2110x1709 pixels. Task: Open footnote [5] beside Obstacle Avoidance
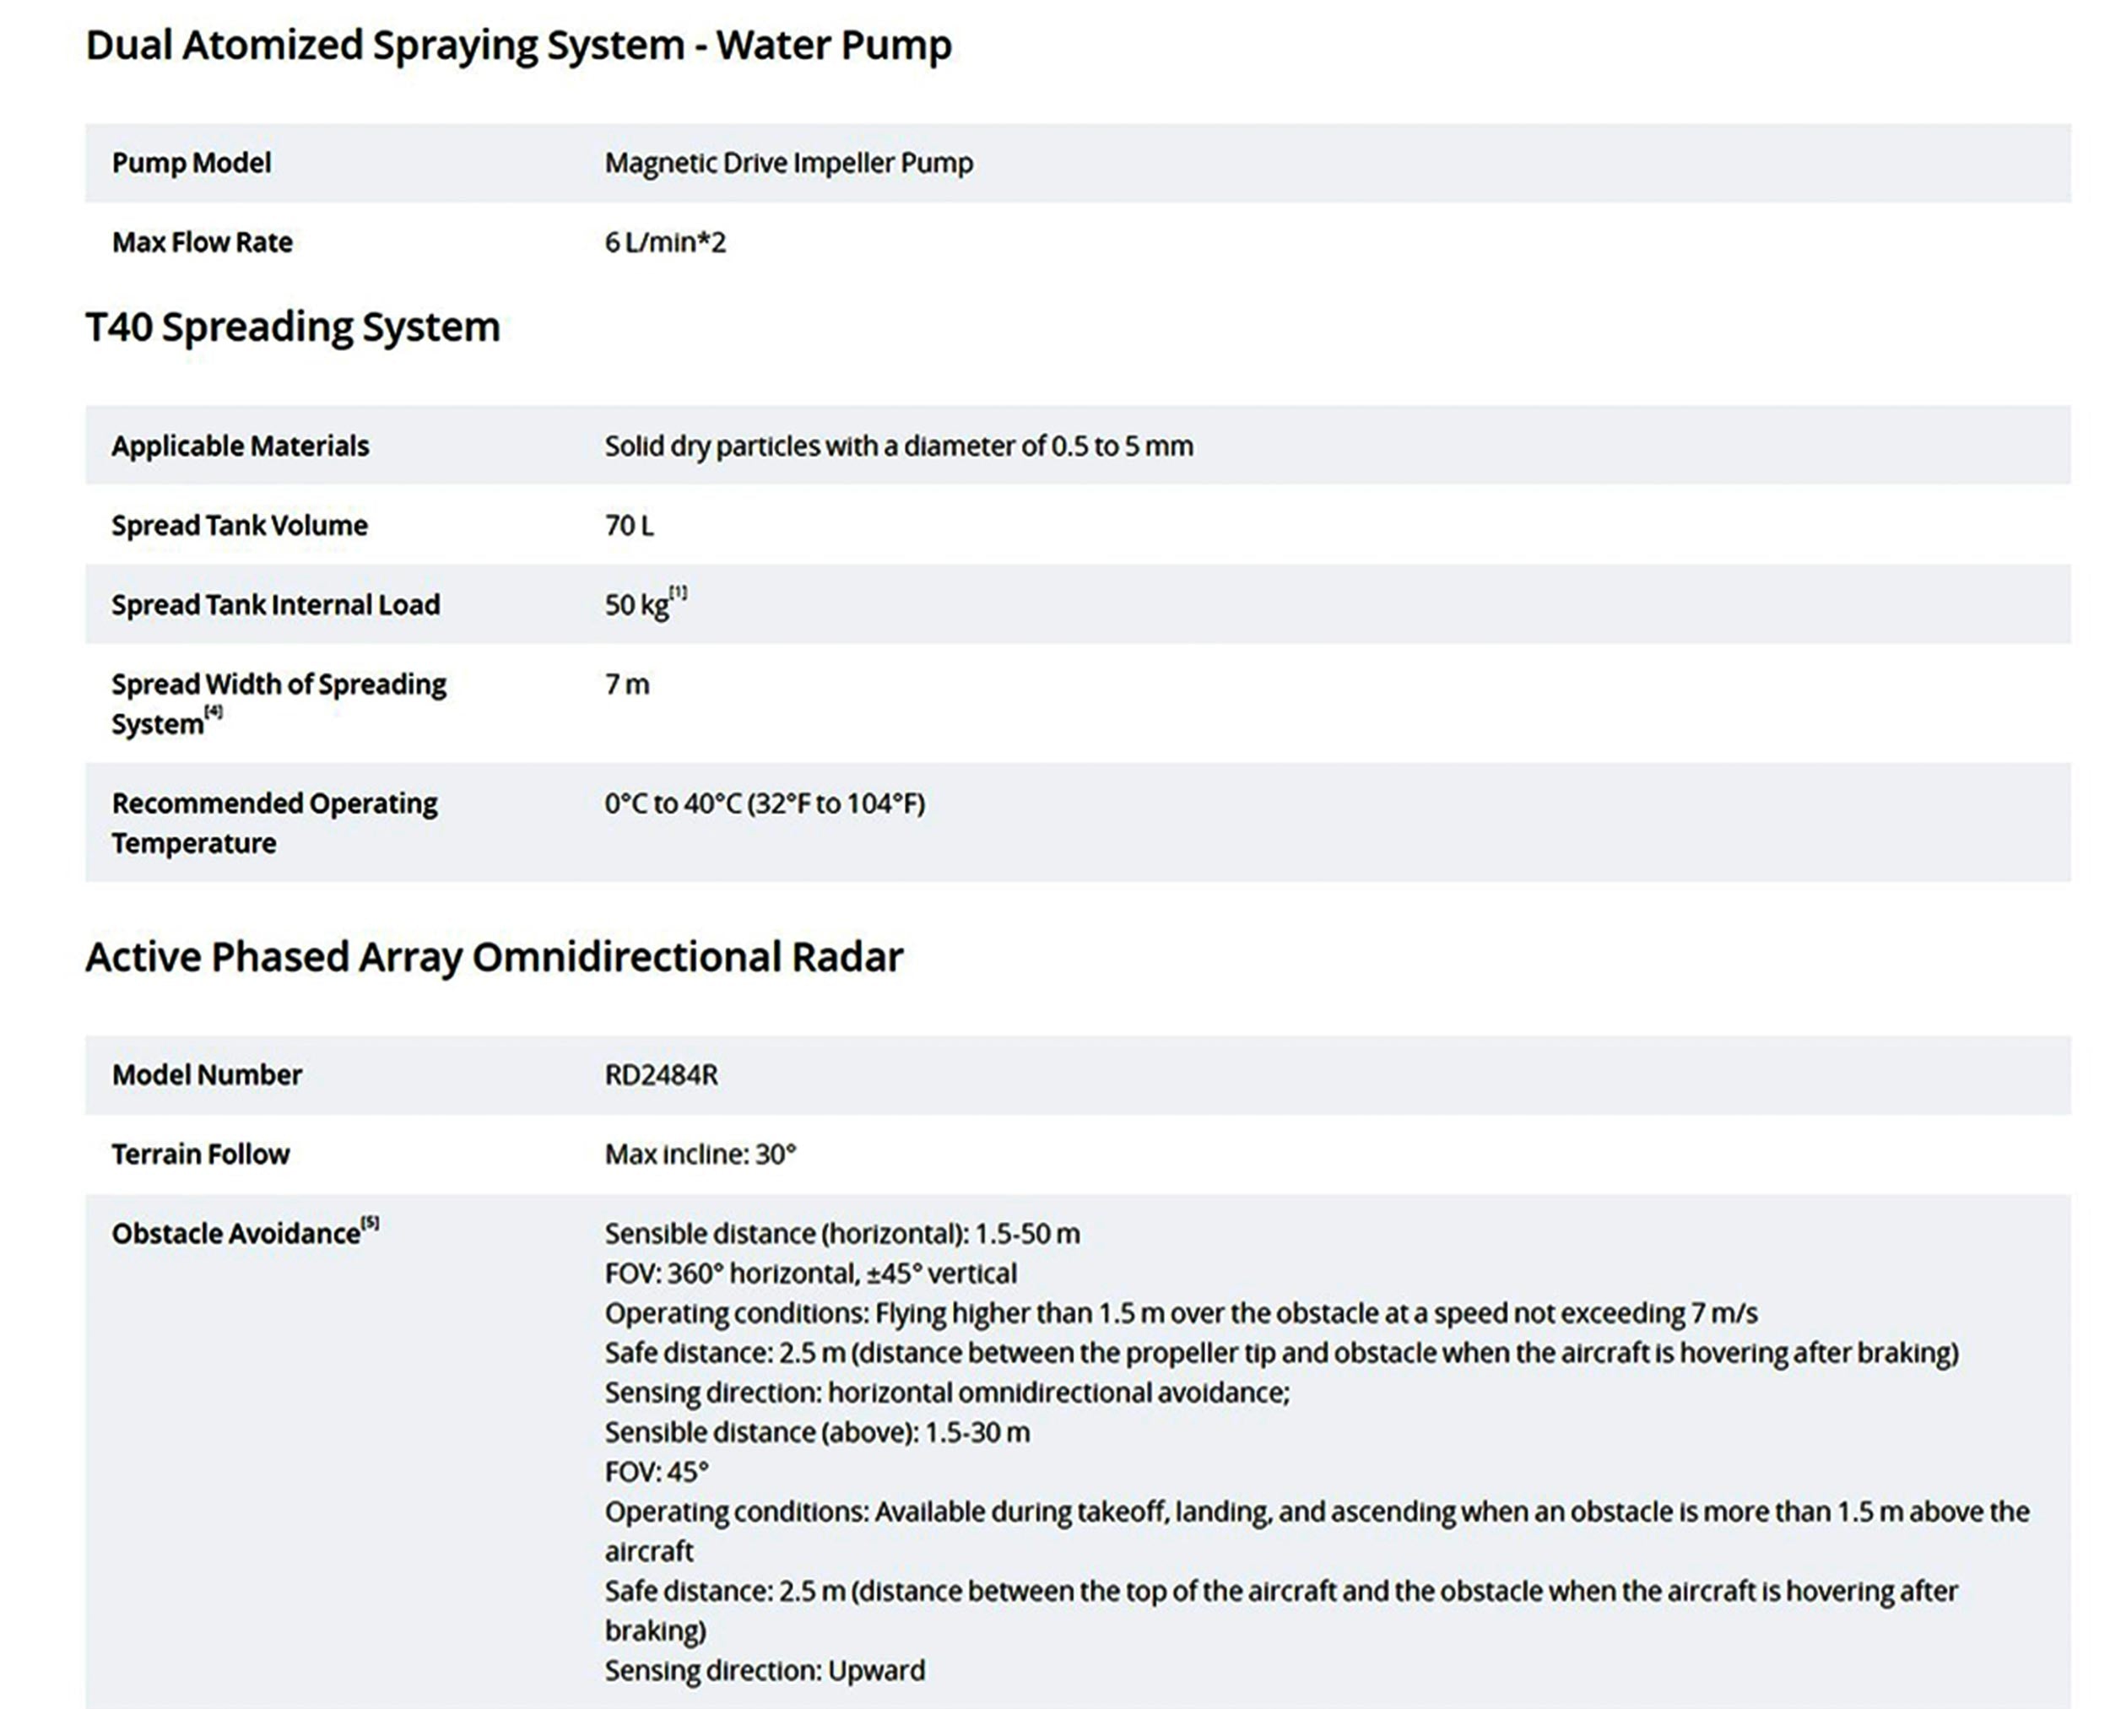[x=371, y=1223]
